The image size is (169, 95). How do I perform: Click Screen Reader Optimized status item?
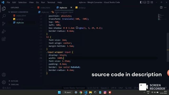pos(74,88)
